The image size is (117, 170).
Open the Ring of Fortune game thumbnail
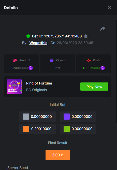click(14, 87)
